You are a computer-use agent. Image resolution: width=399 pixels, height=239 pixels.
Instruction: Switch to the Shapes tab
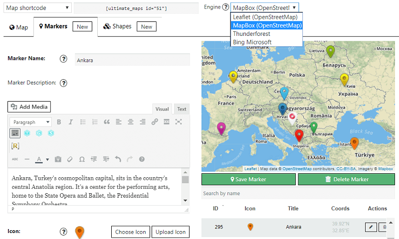117,26
